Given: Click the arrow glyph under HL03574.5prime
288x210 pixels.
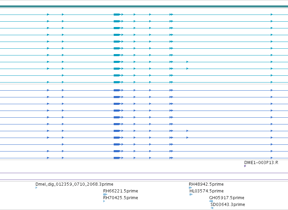Looking at the screenshot, I should click(191, 194).
